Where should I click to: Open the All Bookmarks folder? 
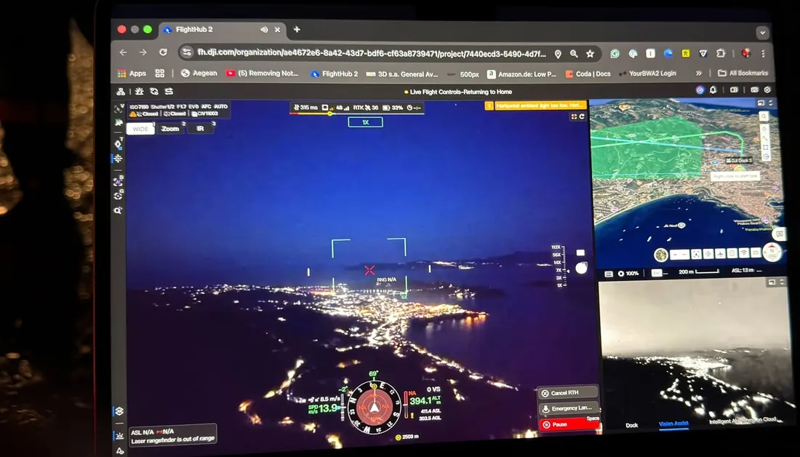pyautogui.click(x=743, y=73)
